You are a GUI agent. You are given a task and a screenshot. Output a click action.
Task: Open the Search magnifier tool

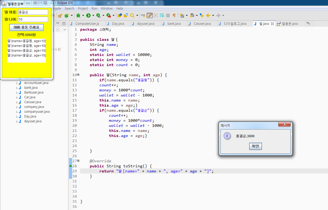point(132,15)
